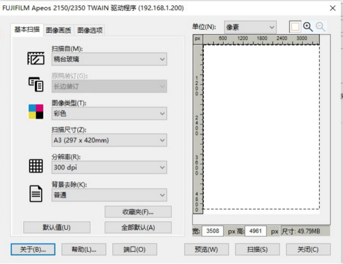Image resolution: width=343 pixels, height=264 pixels.
Task: Click the 背景去除(K): label
Action: tap(69, 184)
